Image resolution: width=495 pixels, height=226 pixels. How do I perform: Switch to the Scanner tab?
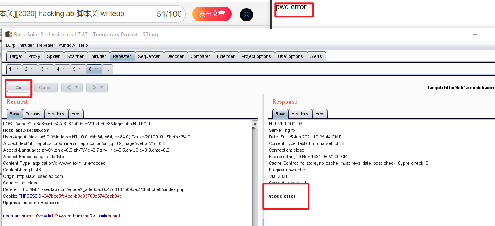[75, 56]
